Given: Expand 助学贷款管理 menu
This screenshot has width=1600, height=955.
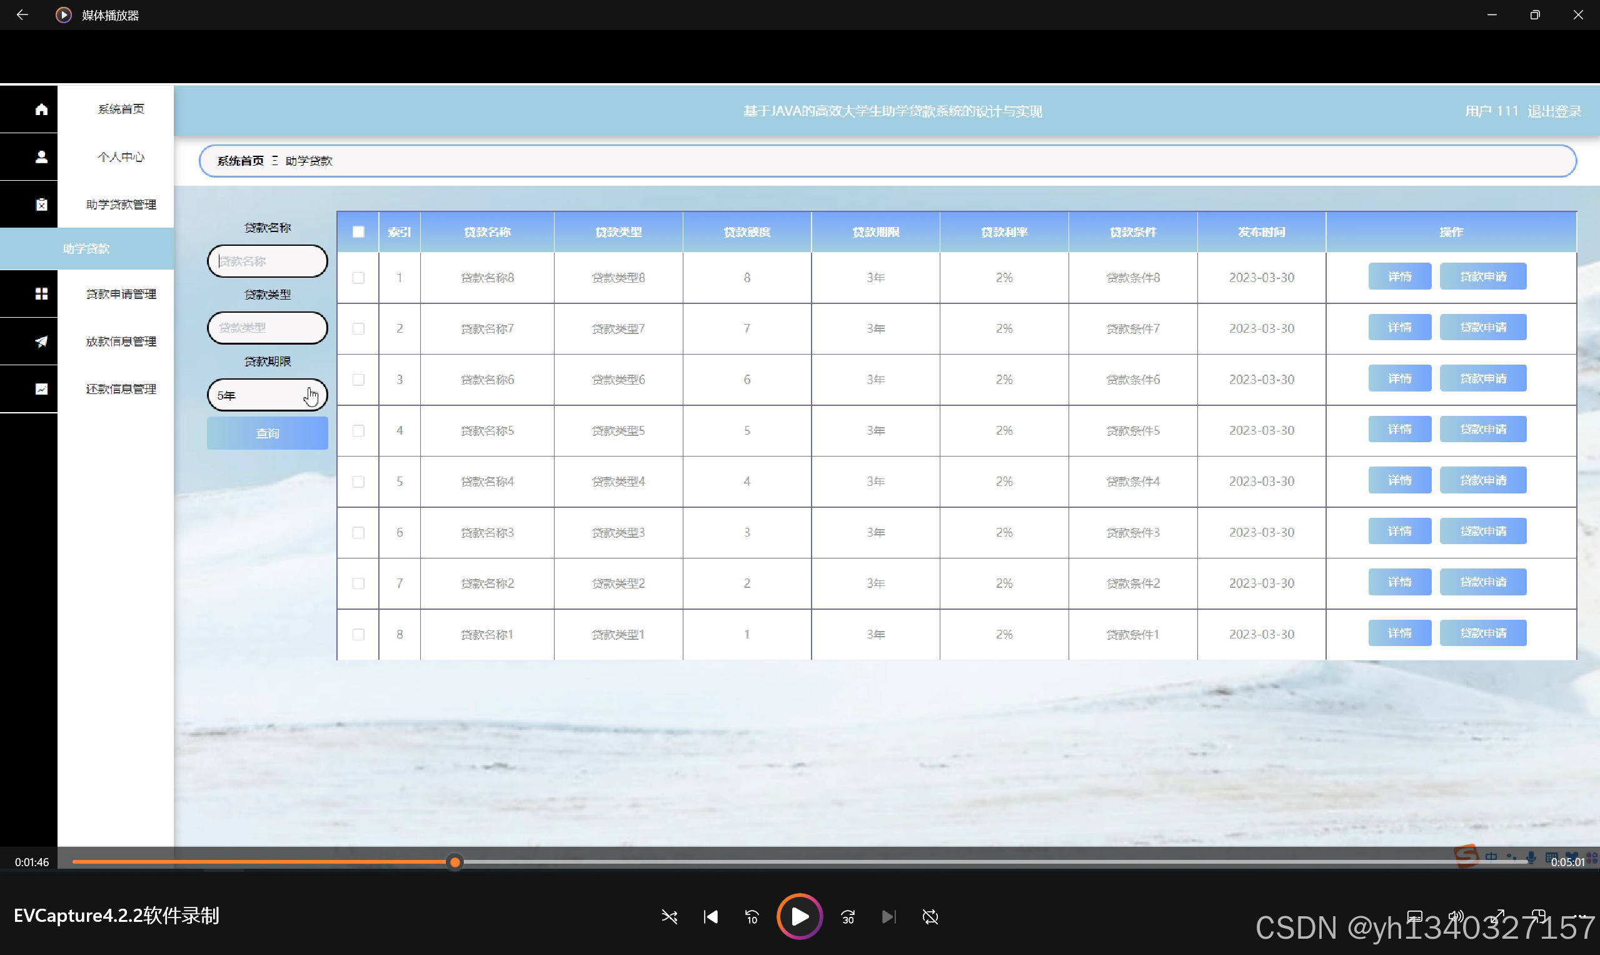Looking at the screenshot, I should click(121, 205).
